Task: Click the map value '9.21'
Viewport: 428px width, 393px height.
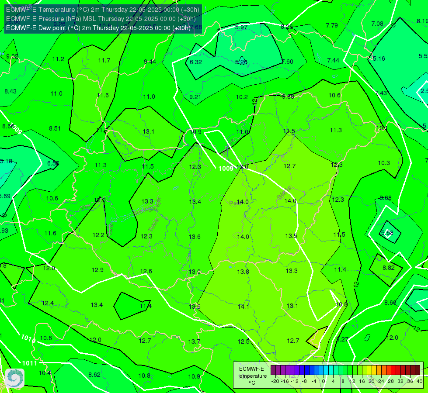Action: pos(195,97)
